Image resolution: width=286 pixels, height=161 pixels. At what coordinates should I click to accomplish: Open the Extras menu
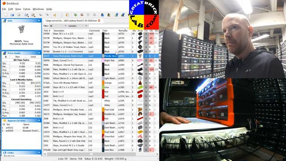point(27,9)
